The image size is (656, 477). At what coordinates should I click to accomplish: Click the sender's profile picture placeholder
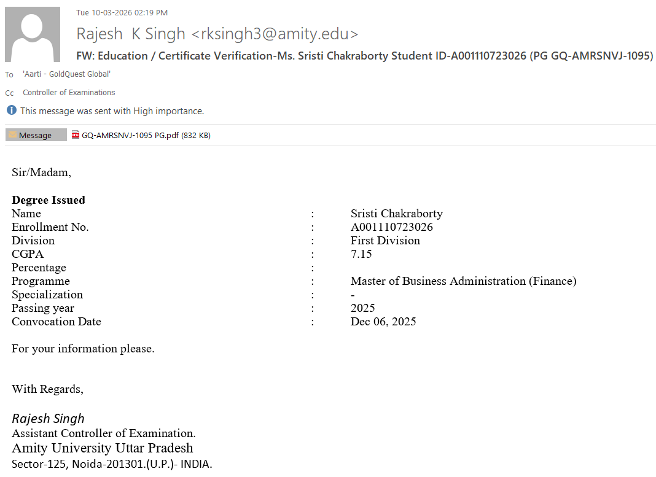[x=33, y=34]
